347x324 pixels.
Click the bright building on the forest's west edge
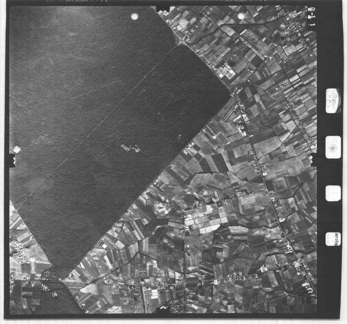click(x=16, y=149)
